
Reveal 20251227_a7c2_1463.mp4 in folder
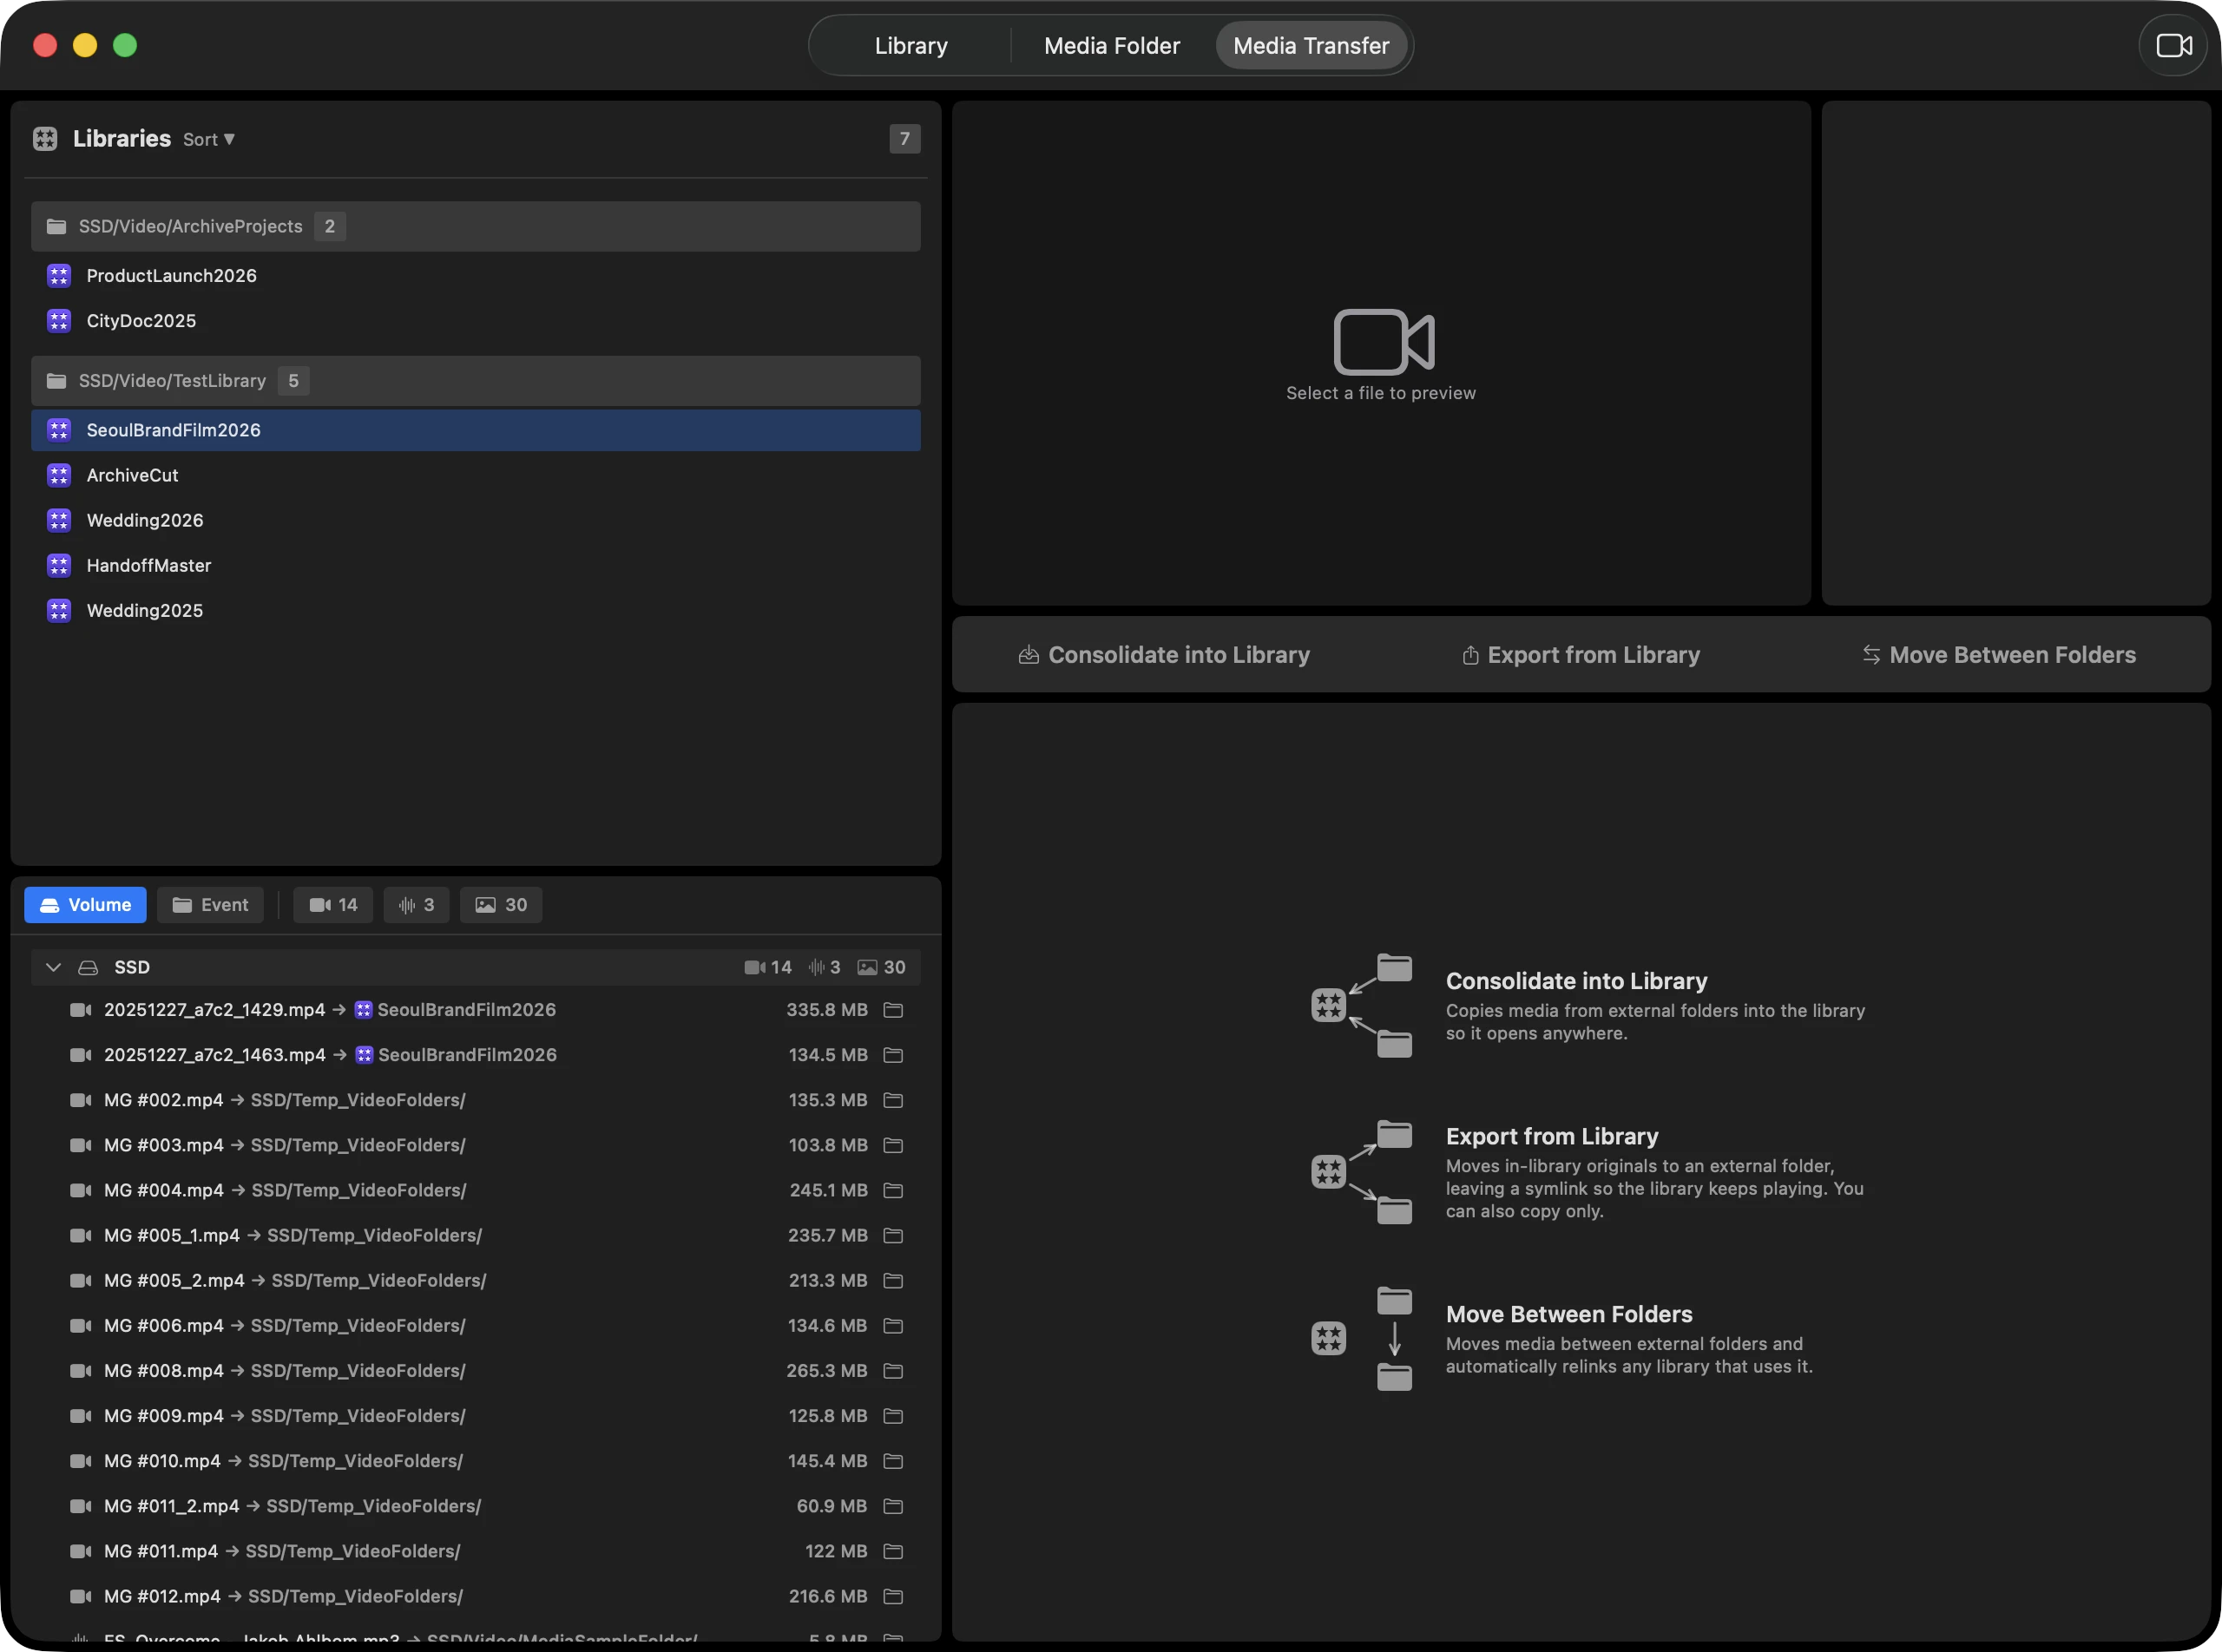(x=893, y=1056)
